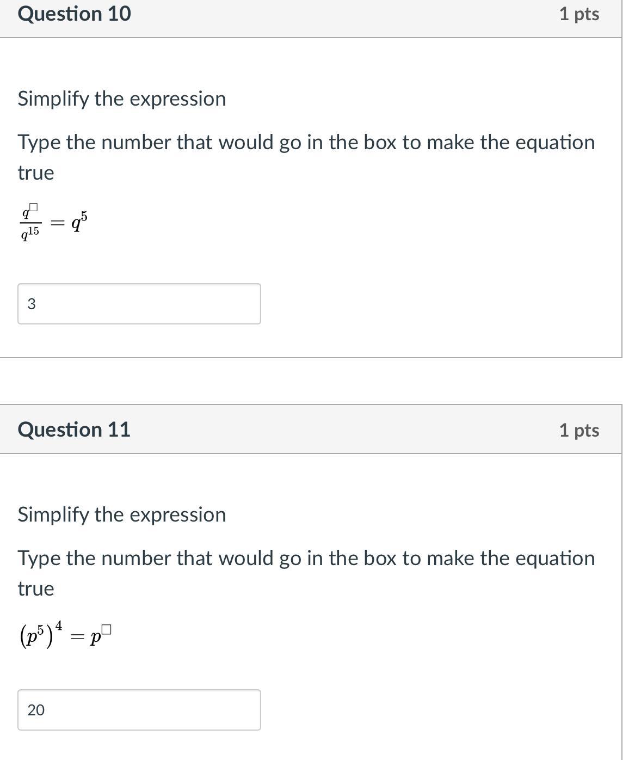Click the Question 11 heading

click(74, 430)
